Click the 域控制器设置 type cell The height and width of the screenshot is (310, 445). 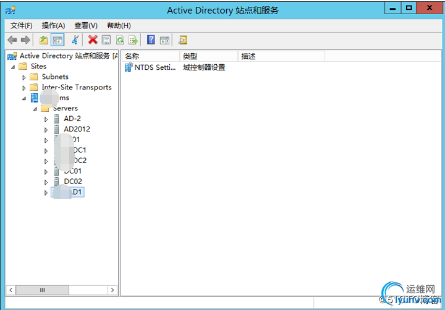pos(204,67)
